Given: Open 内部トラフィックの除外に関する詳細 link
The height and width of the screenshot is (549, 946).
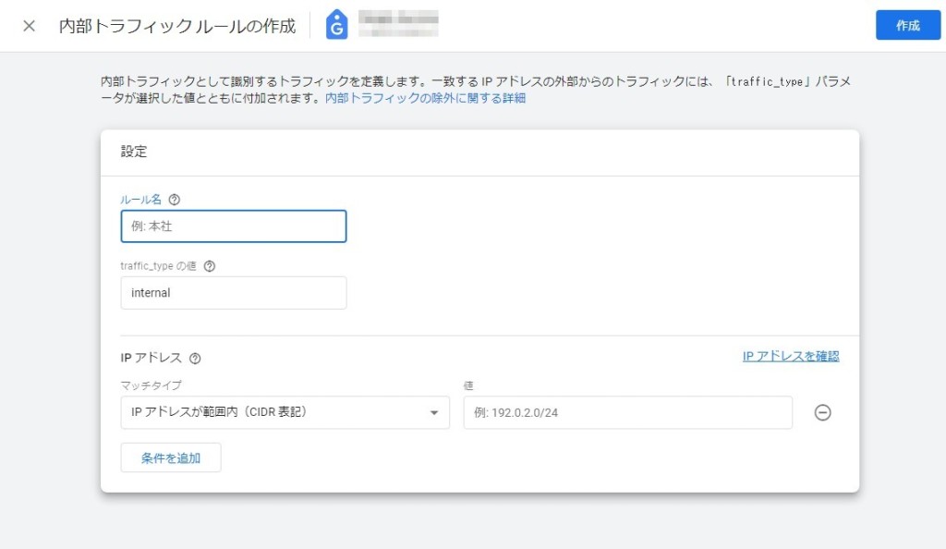Looking at the screenshot, I should coord(425,98).
